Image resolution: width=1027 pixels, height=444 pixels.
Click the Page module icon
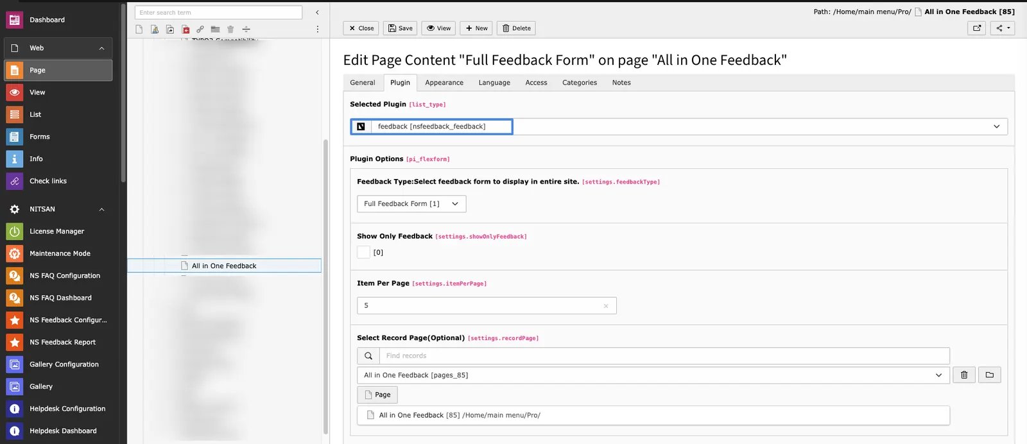(x=14, y=70)
